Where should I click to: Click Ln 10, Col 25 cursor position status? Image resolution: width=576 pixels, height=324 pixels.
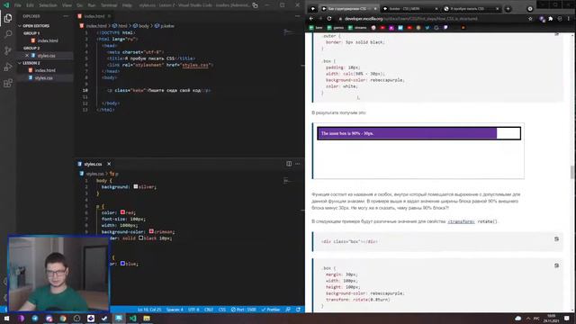(149, 310)
